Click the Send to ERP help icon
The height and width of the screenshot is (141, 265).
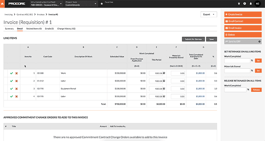click(x=259, y=42)
